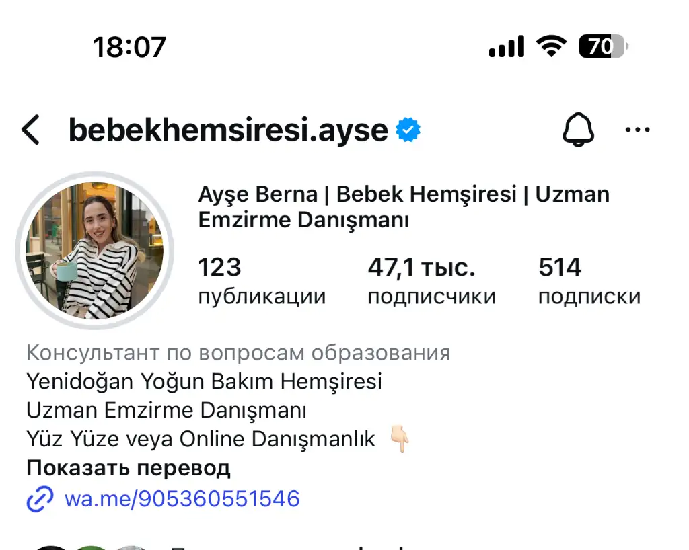The height and width of the screenshot is (550, 689).
Task: Tap the 18:07 clock in status bar
Action: coord(129,47)
